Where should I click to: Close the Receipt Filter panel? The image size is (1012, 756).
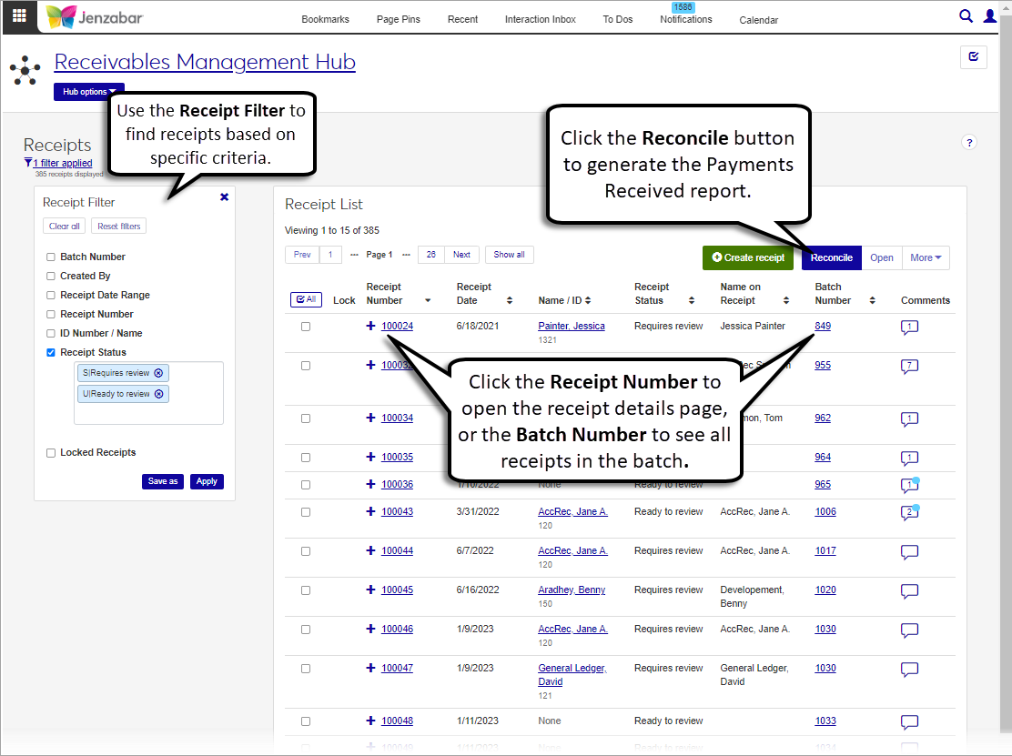(x=225, y=197)
